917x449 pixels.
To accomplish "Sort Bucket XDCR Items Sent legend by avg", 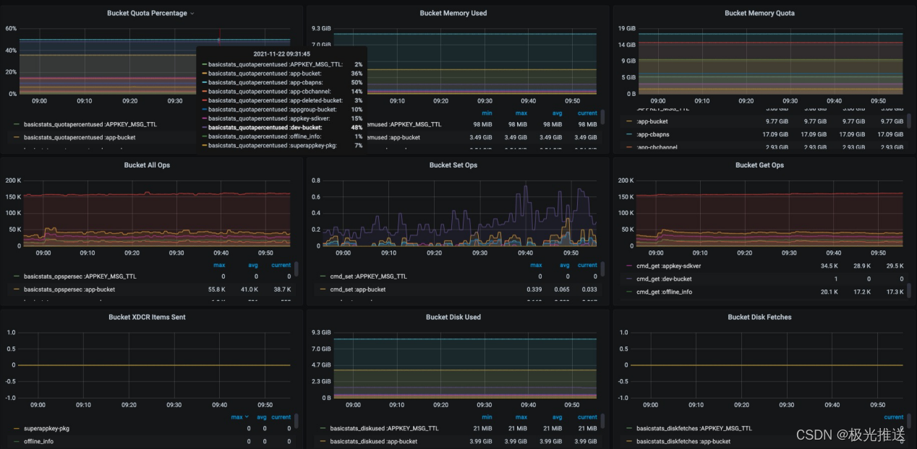I will [262, 417].
